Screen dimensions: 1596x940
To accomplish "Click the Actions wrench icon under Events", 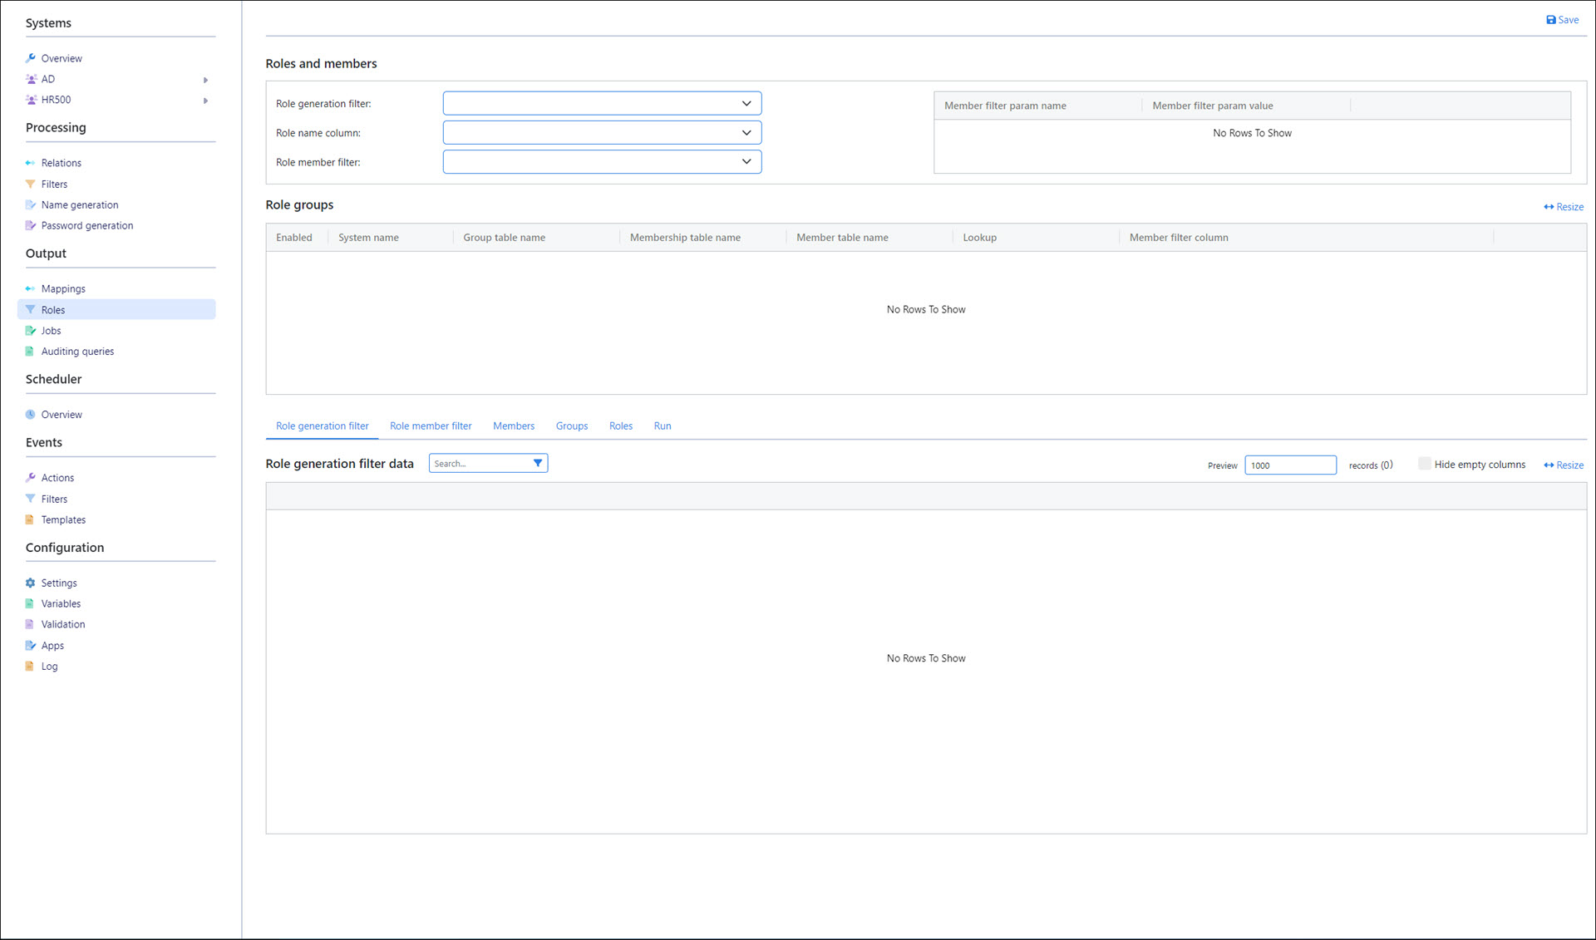I will (31, 477).
